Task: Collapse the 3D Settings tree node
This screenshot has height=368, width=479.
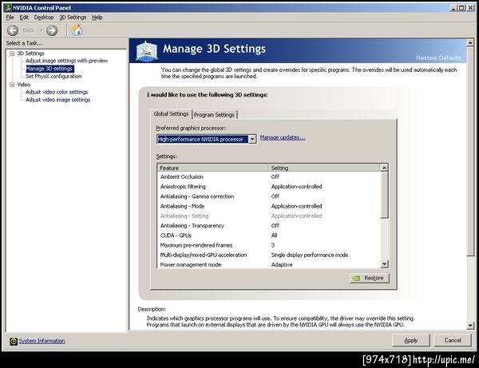Action: 12,53
